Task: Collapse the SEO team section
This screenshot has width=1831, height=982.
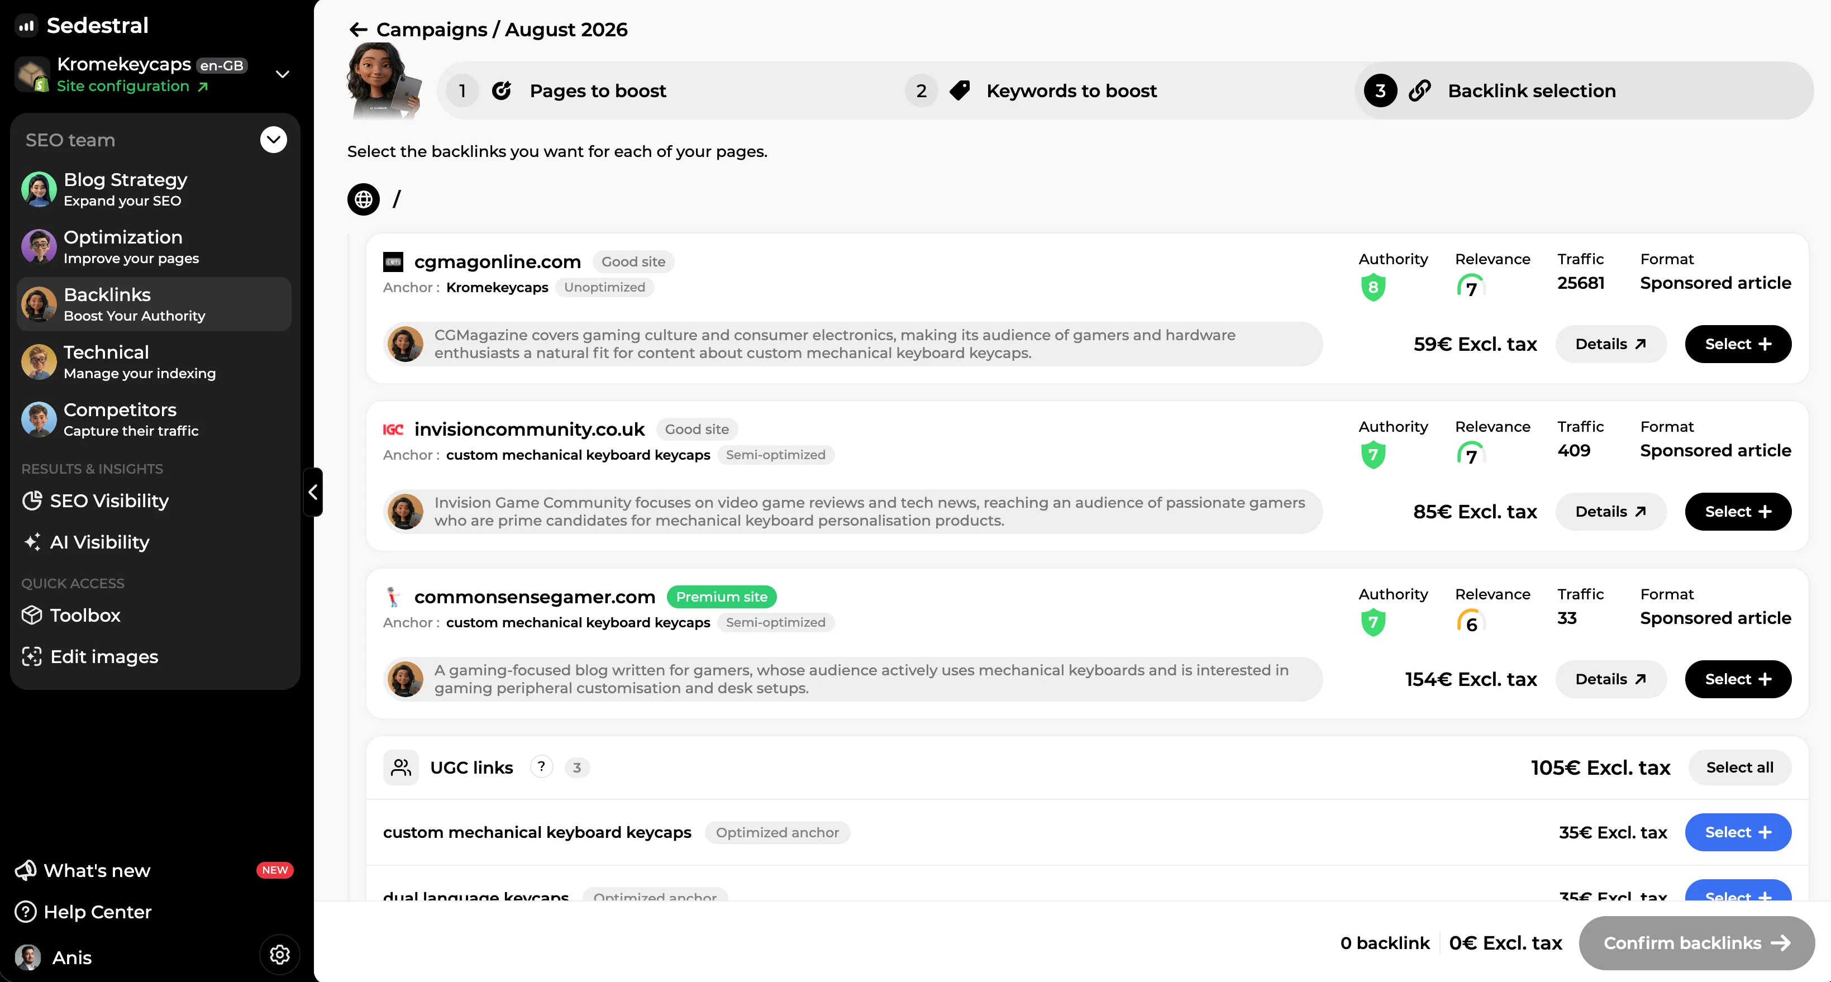Action: [x=274, y=140]
